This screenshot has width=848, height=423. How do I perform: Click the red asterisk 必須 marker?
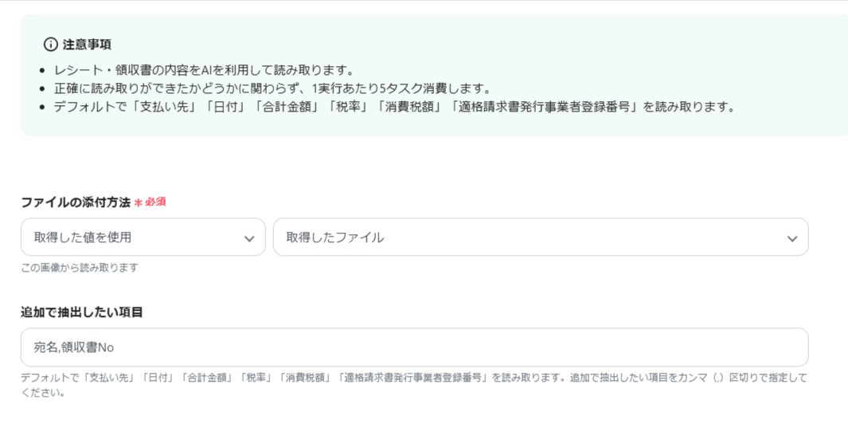click(x=138, y=202)
